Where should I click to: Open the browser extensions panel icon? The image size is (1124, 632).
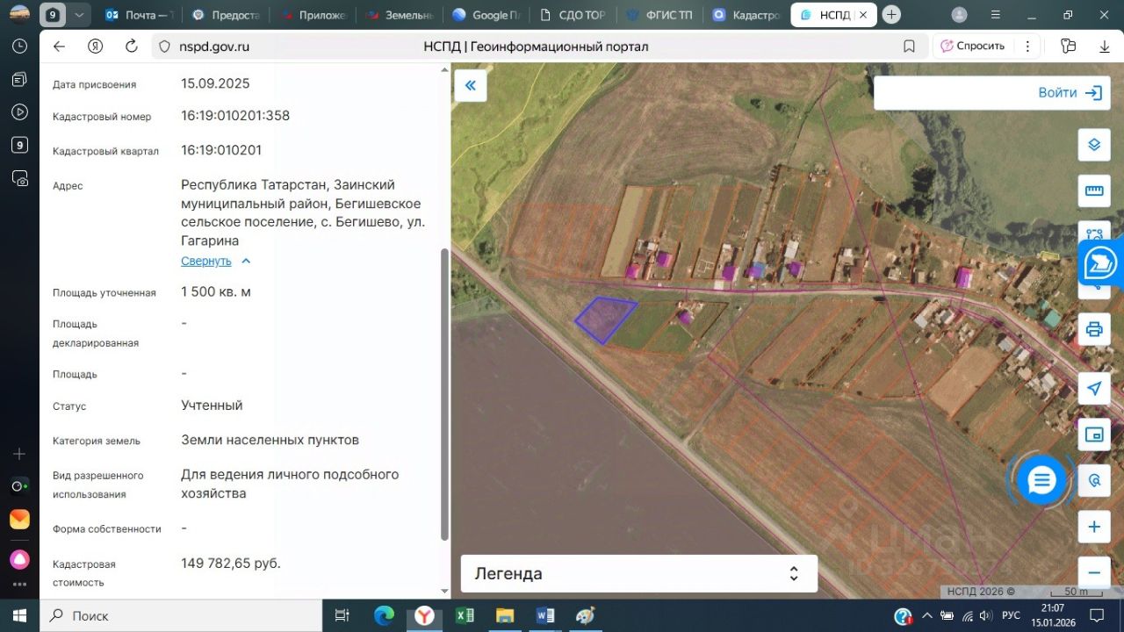tap(1068, 47)
